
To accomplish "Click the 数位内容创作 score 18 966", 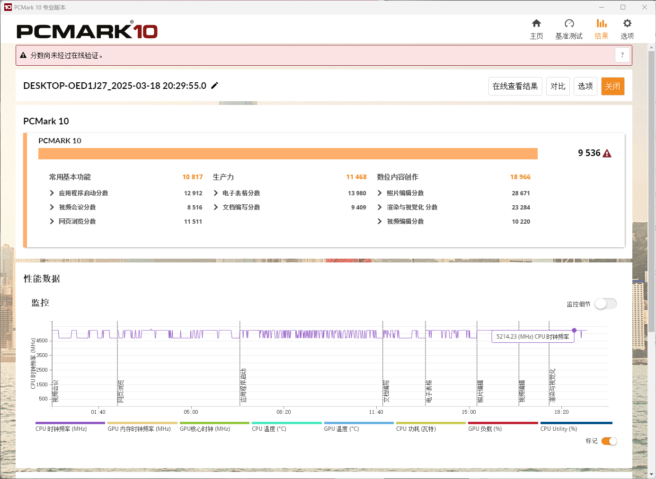I will pos(520,177).
